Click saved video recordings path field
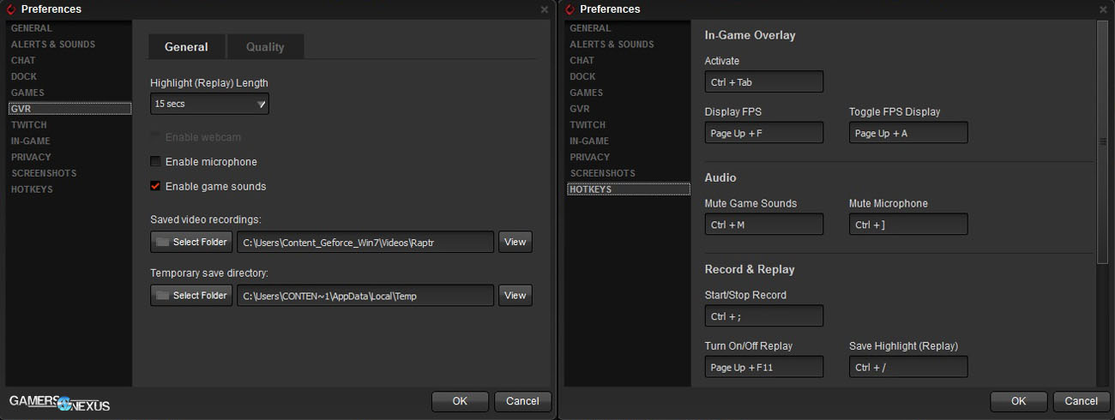The width and height of the screenshot is (1115, 420). click(366, 243)
